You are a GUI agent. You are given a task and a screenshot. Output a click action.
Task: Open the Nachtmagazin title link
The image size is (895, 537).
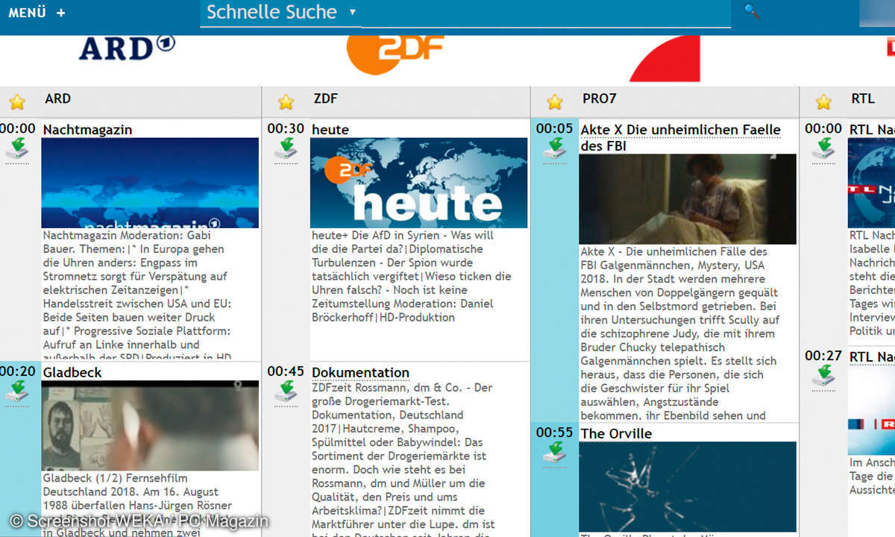87,130
